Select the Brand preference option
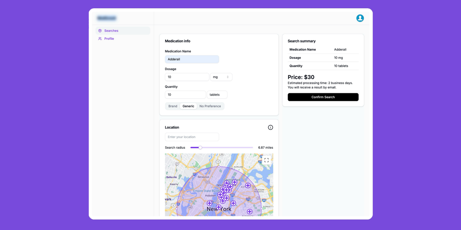461x230 pixels. click(x=173, y=106)
